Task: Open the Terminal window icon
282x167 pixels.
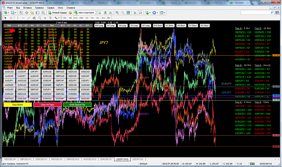Action: [x=37, y=13]
